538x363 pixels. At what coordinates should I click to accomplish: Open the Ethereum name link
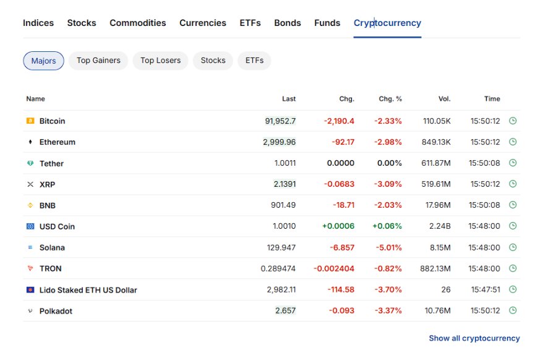58,142
